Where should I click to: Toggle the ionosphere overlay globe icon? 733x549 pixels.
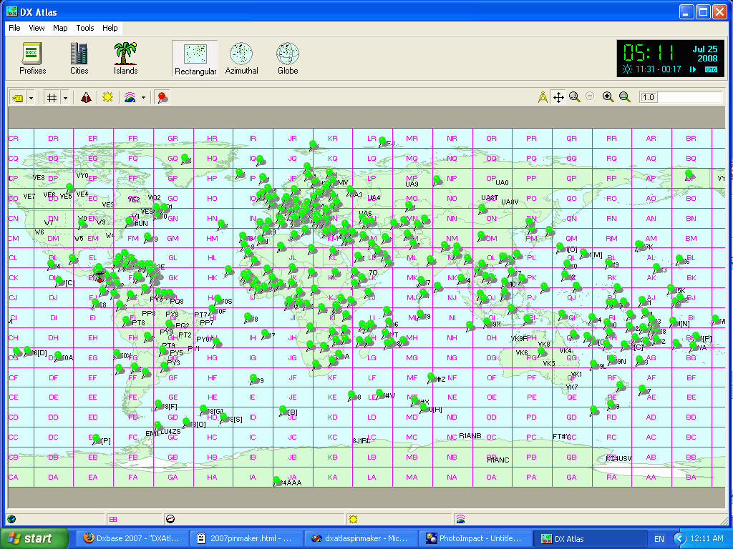pos(129,97)
